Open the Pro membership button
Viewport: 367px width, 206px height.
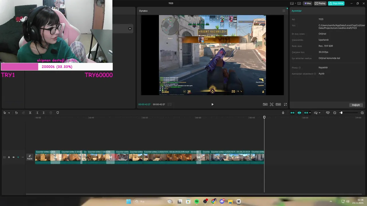308,3
